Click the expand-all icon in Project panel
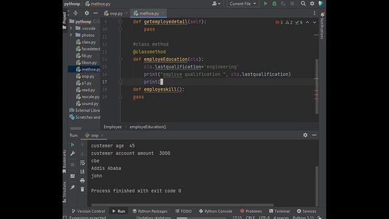This screenshot has width=389, height=219. pos(75,13)
